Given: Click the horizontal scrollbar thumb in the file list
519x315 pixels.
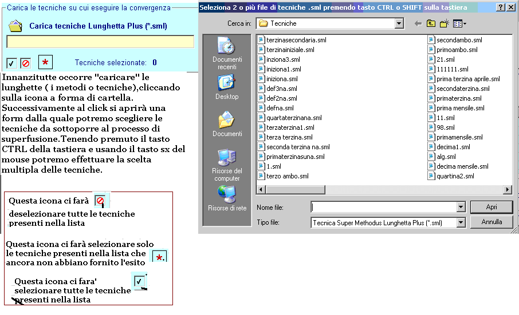Looking at the screenshot, I should 295,190.
